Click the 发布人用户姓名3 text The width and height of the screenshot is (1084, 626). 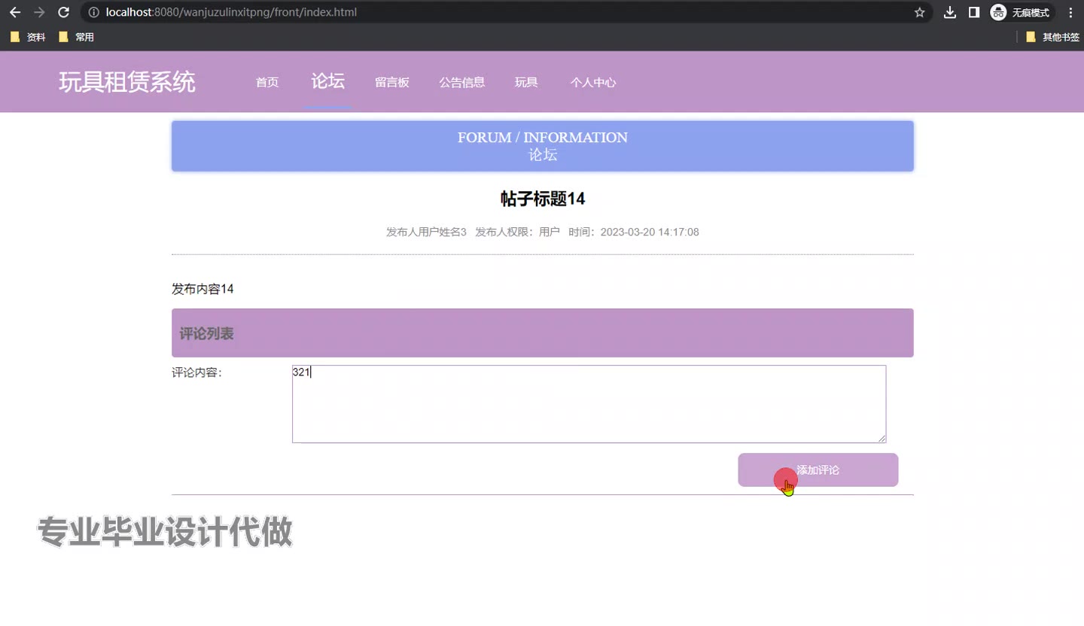(x=426, y=232)
